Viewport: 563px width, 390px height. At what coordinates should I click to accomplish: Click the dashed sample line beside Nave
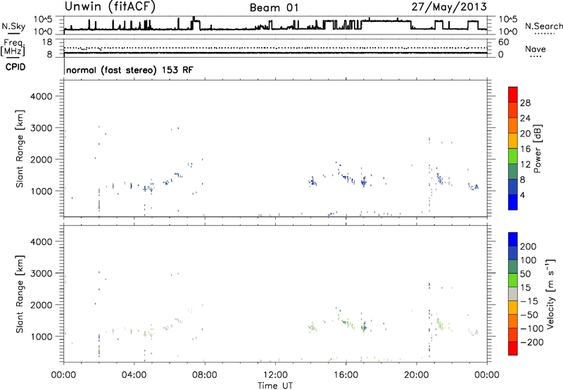pos(536,57)
